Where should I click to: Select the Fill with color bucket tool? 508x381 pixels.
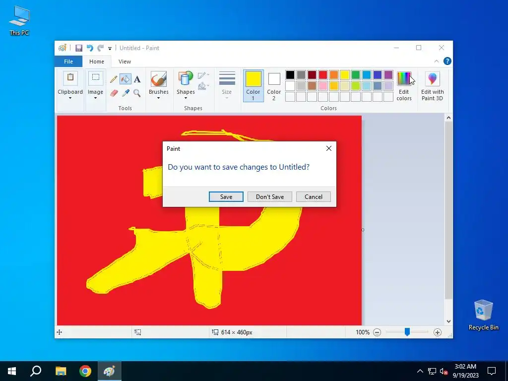(126, 79)
